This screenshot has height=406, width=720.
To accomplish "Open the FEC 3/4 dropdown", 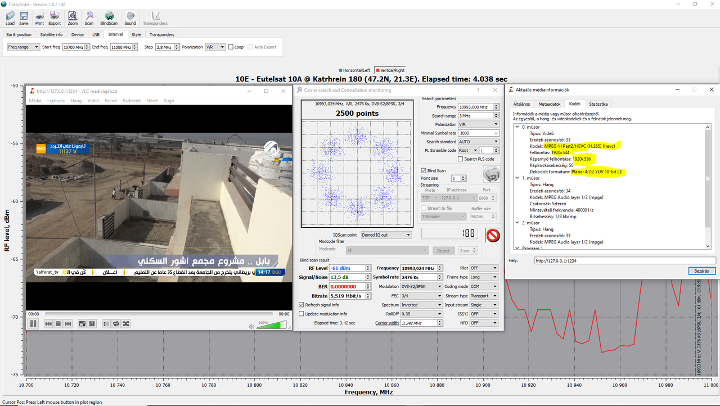I will pos(421,296).
